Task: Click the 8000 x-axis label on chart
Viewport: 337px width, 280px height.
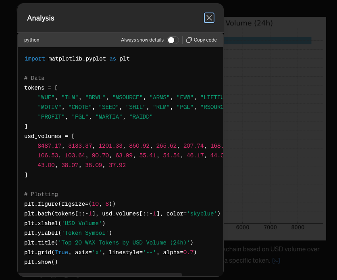Action: (x=297, y=228)
